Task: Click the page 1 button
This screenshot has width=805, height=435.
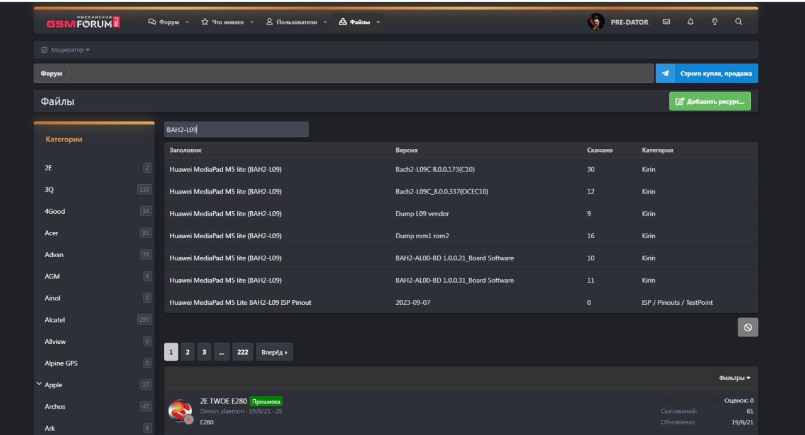Action: click(x=171, y=352)
